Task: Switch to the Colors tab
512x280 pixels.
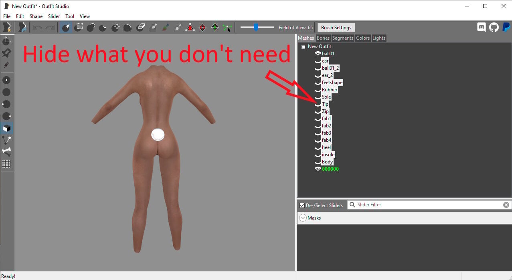Action: (363, 38)
